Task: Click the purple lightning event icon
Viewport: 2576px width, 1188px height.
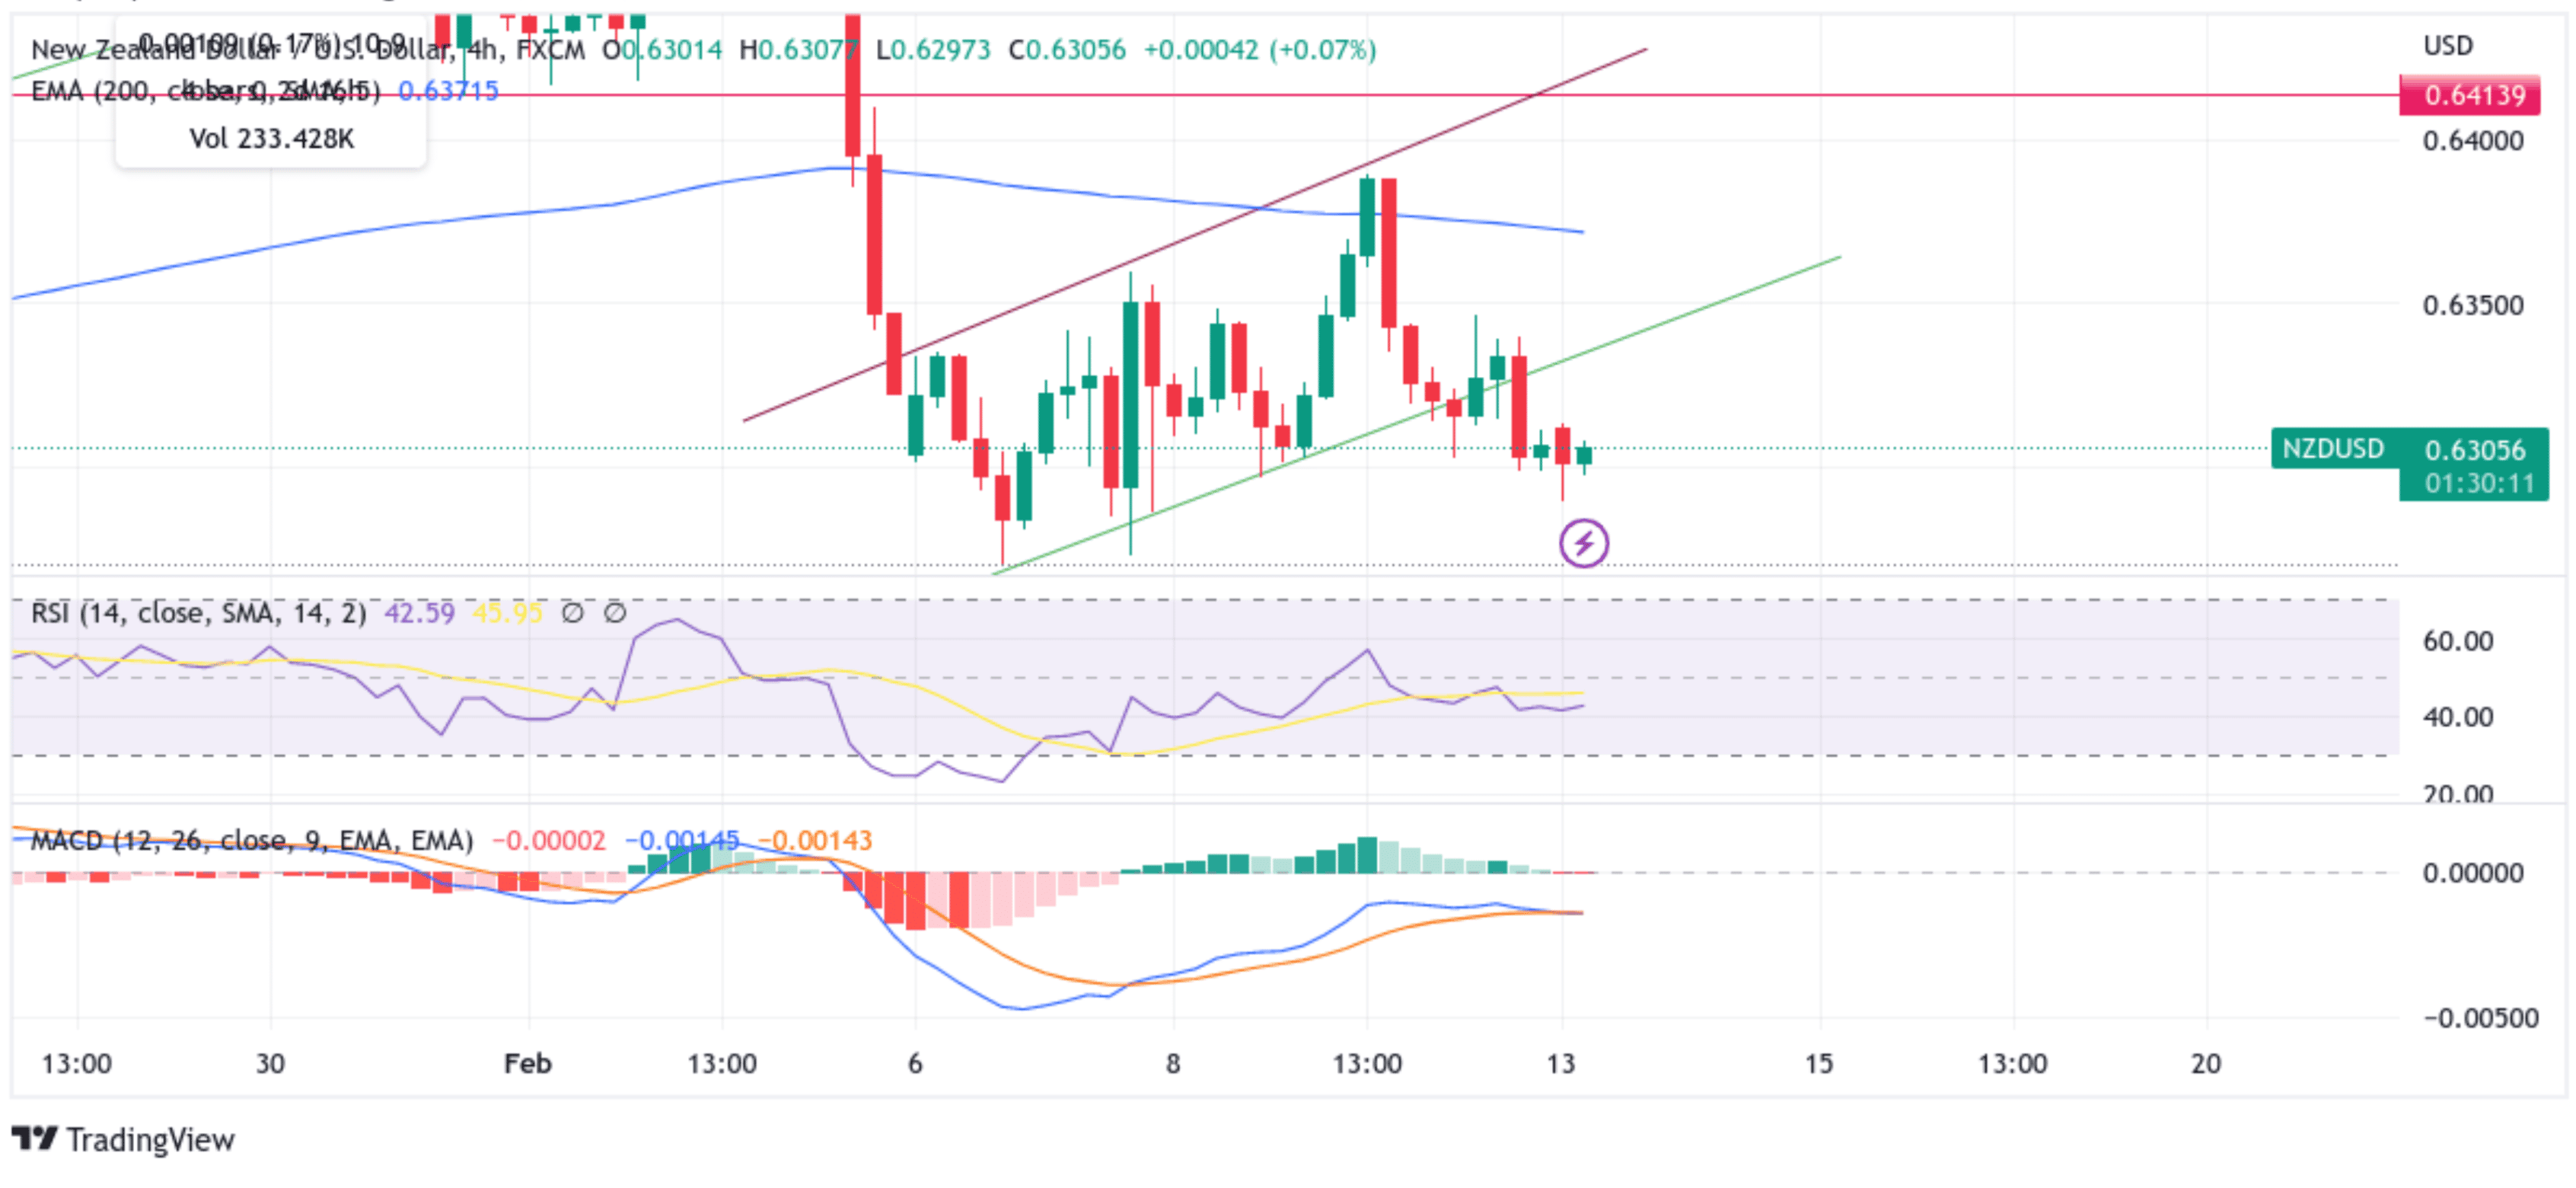Action: point(1583,543)
